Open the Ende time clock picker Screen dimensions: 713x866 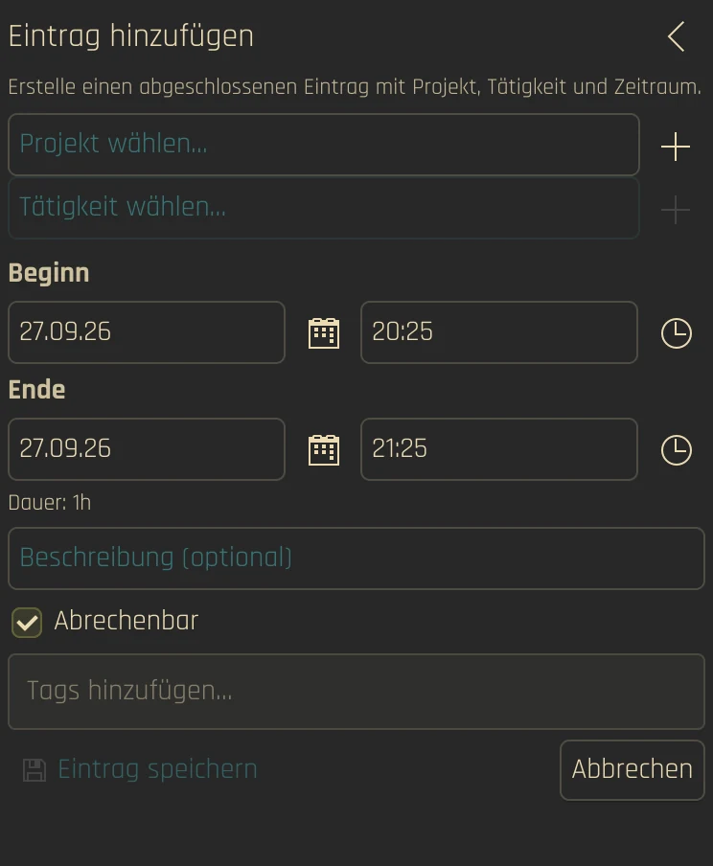(676, 450)
